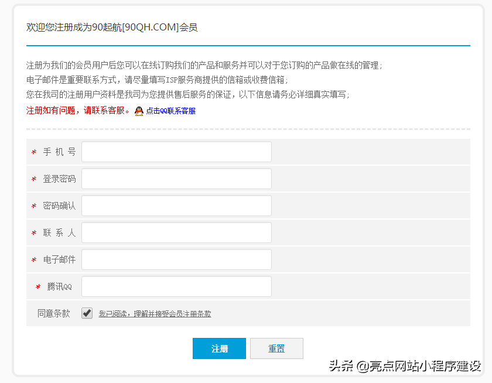Uncheck the 我已阅读 agreement checkbox
Screen dimensions: 492x383
pyautogui.click(x=87, y=313)
